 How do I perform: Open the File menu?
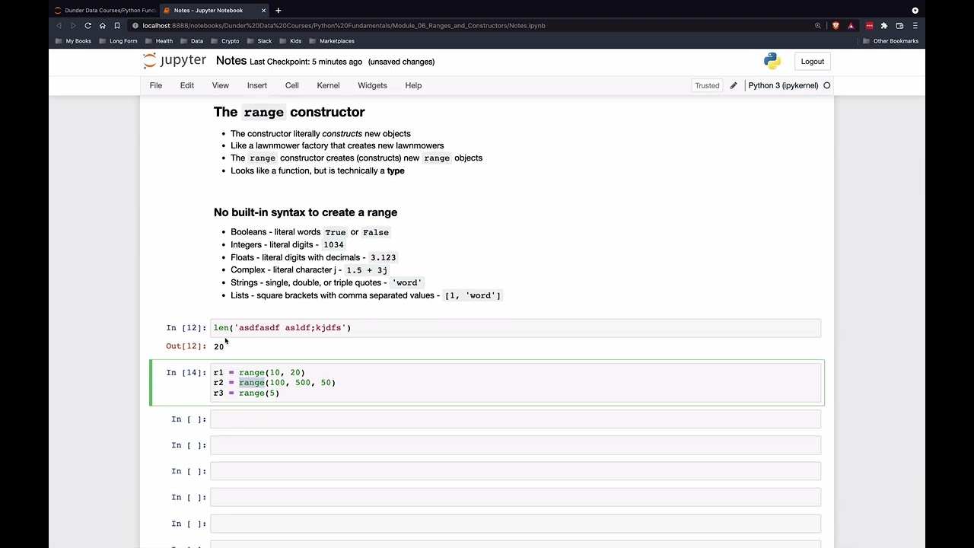[x=156, y=85]
